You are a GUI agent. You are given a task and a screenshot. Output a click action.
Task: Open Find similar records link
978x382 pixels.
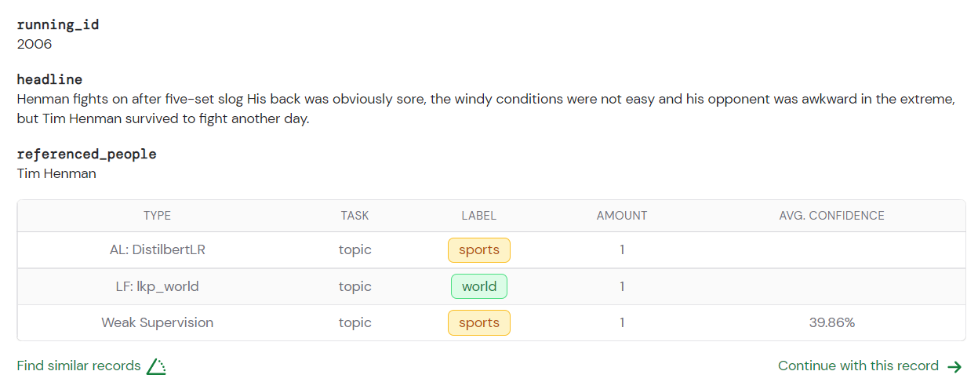click(x=91, y=366)
